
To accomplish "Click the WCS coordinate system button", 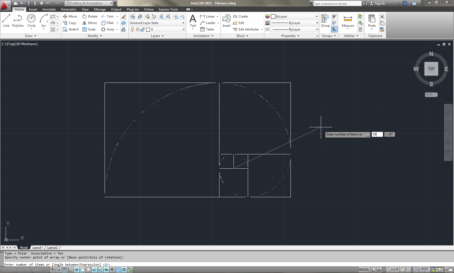I will click(431, 95).
